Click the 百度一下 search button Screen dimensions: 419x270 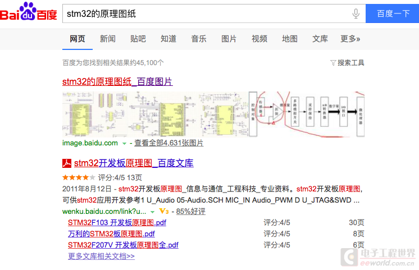[392, 13]
